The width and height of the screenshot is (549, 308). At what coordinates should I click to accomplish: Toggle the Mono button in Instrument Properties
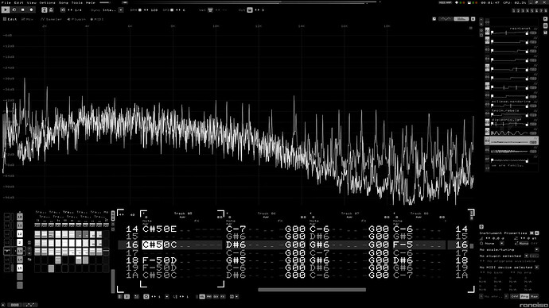pos(524,244)
